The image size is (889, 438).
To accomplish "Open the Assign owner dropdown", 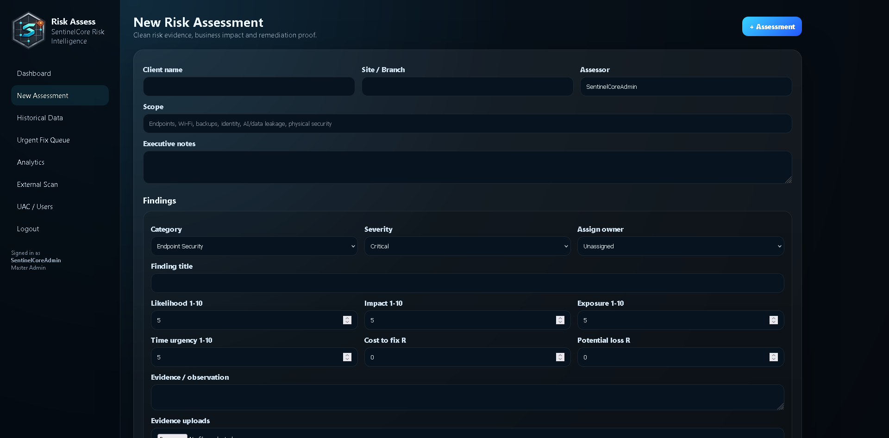I will coord(681,246).
